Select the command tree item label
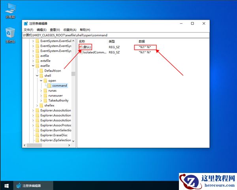Viewport: 237px width, 190px height. click(x=60, y=85)
